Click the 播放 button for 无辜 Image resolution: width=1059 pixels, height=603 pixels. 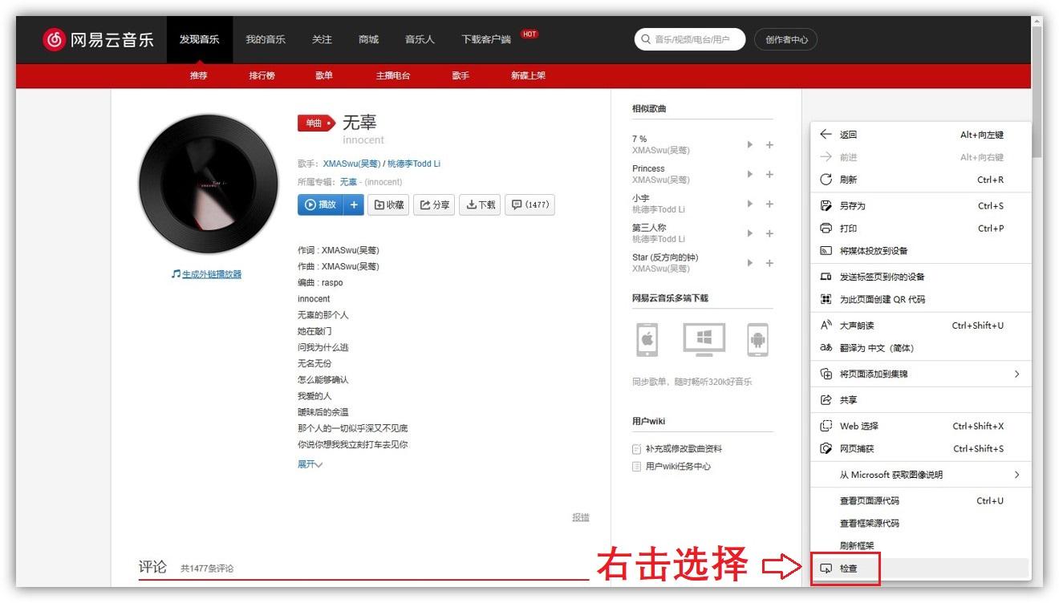click(x=321, y=204)
